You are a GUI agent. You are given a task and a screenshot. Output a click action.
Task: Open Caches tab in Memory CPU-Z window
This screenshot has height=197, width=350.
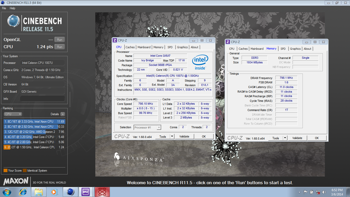(x=243, y=49)
